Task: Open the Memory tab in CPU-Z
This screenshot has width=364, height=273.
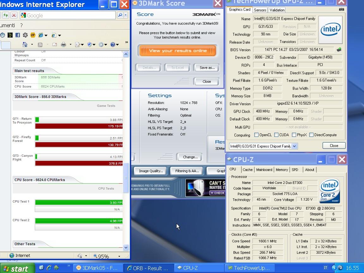Action: tap(282, 170)
